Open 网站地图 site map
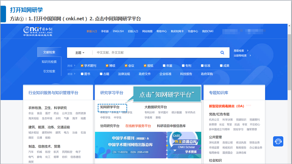The width and height of the screenshot is (292, 164). click(147, 31)
